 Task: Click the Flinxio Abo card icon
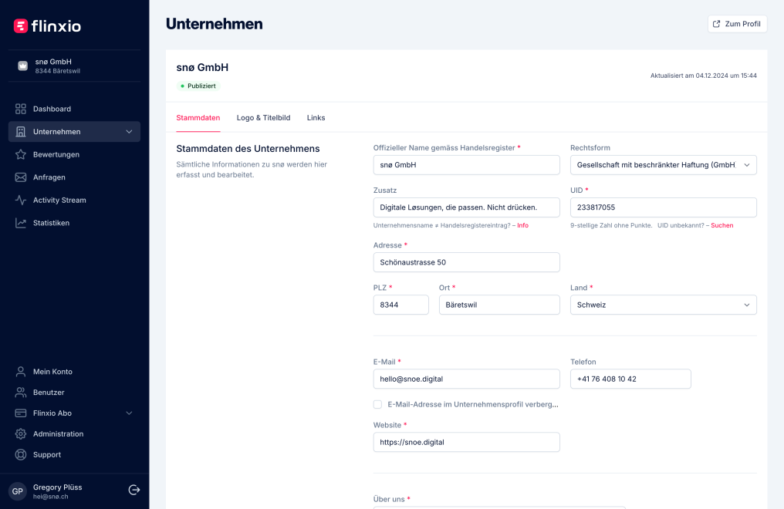pos(21,413)
